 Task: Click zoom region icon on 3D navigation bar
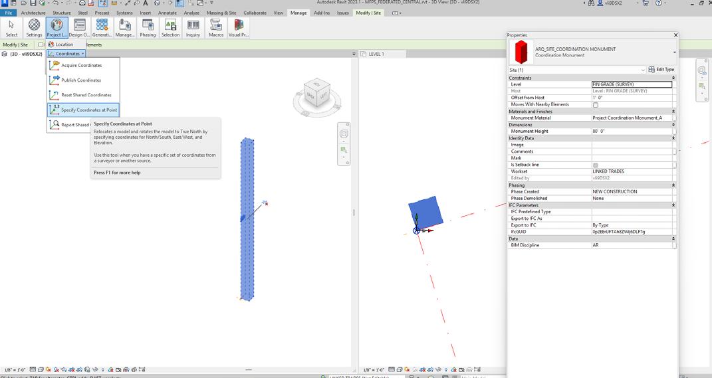point(344,149)
